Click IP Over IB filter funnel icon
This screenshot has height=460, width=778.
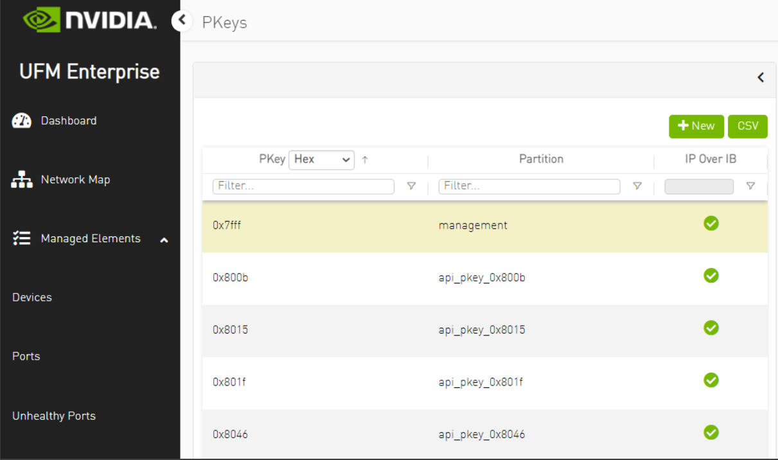point(750,186)
